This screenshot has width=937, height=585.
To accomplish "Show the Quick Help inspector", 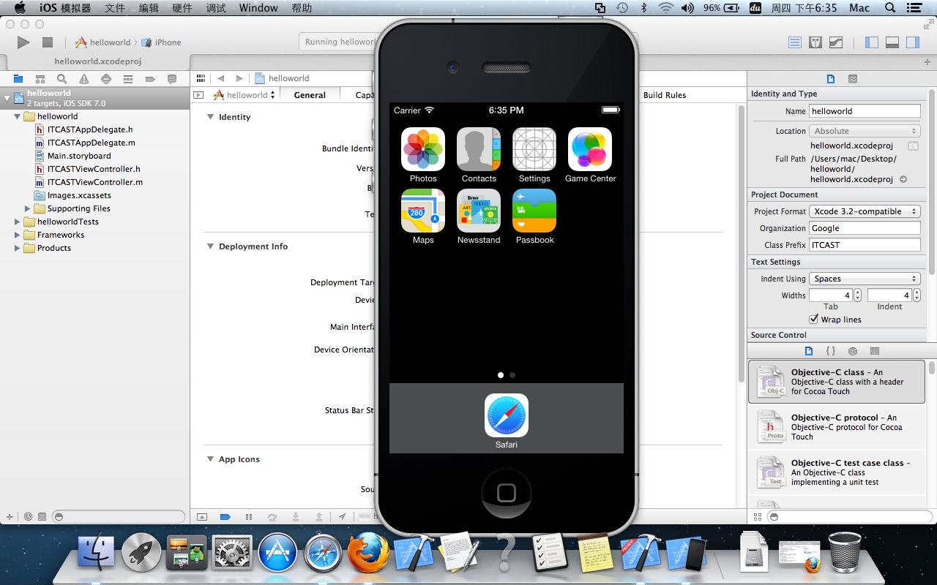I will pos(853,79).
